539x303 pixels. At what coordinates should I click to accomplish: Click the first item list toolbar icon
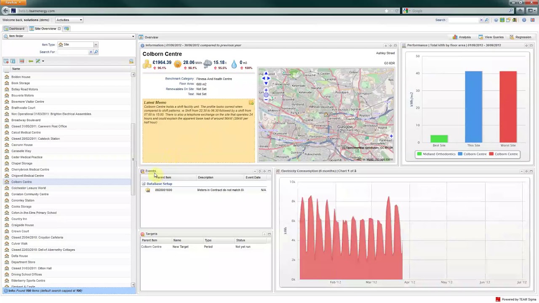(x=6, y=61)
